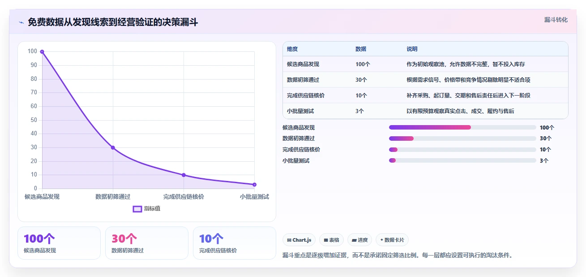Click the 数据 column header

click(x=361, y=49)
